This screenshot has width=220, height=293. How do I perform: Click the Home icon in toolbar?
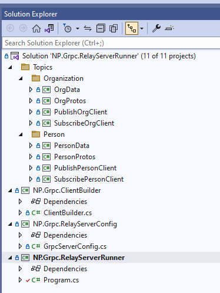(36, 28)
